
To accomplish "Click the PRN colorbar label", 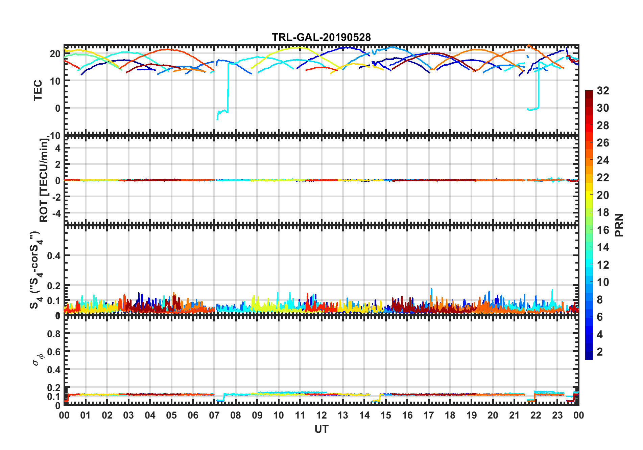I will point(619,225).
